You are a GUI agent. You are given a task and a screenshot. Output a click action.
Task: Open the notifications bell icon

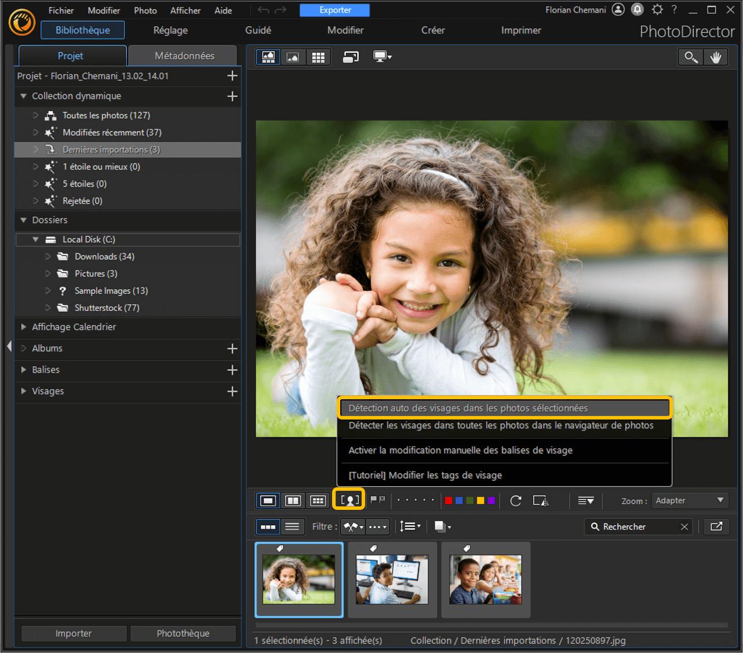tap(638, 10)
